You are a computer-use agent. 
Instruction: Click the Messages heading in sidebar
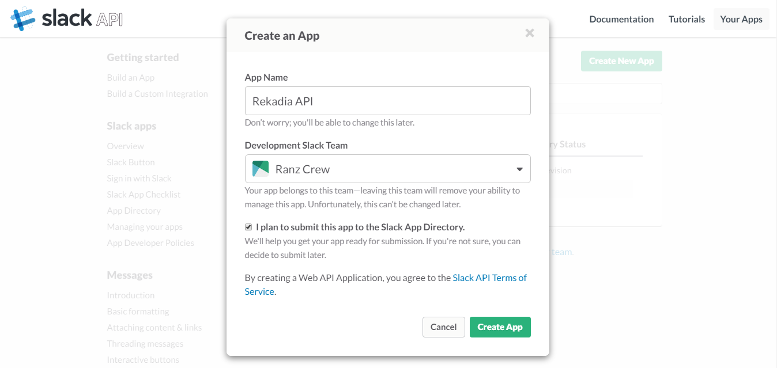coord(130,275)
